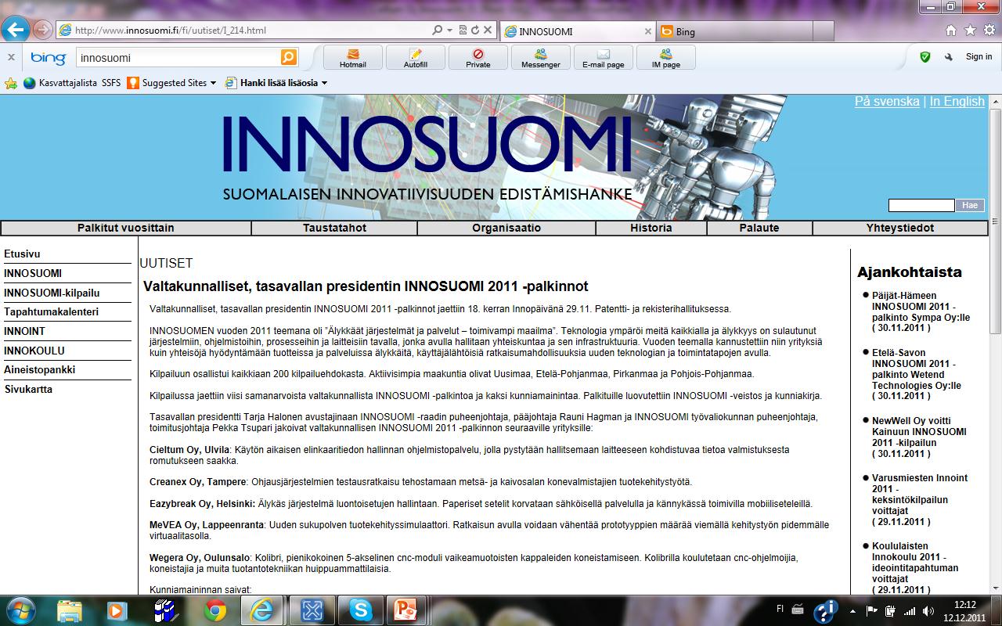Click the Private button in Bing bar
Screen dimensions: 1002x626
click(x=478, y=58)
